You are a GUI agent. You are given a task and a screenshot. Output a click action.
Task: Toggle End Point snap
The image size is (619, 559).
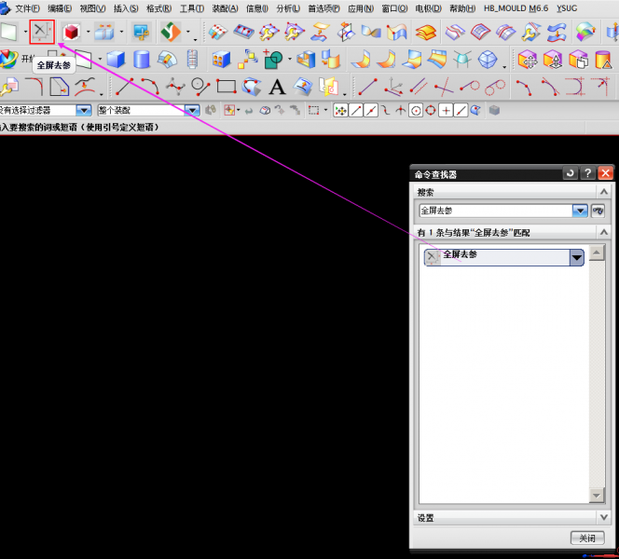point(356,111)
